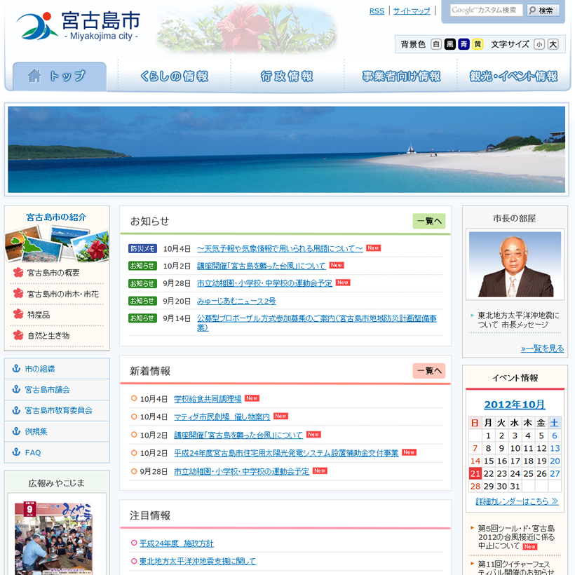575x575 pixels.
Task: Click the Miyakojima city logo
Action: coord(77,26)
